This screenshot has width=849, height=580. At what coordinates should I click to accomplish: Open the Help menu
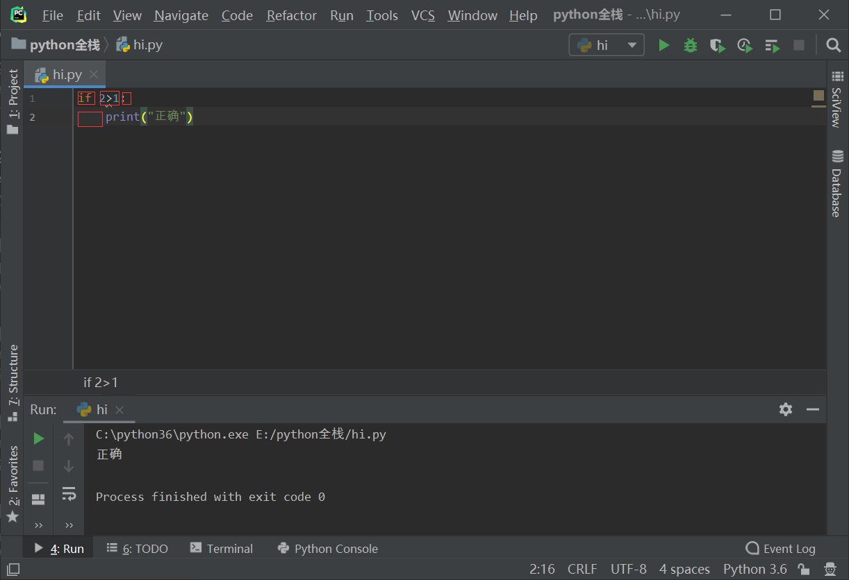(523, 15)
